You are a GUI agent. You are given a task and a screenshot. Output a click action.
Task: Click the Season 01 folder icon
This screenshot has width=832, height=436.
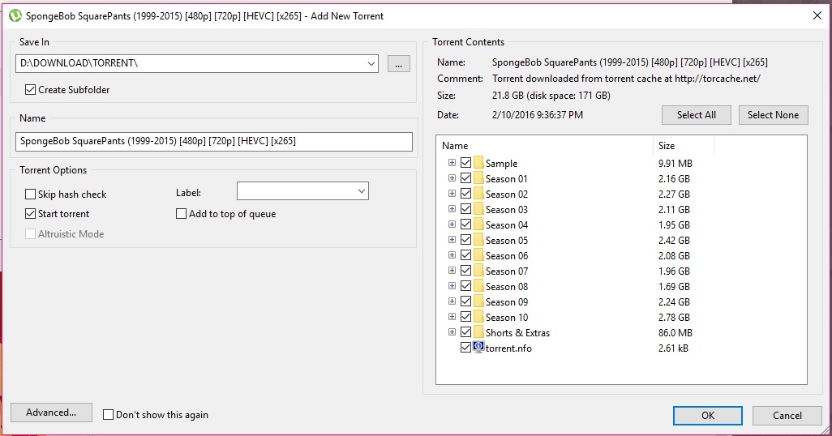coord(478,178)
